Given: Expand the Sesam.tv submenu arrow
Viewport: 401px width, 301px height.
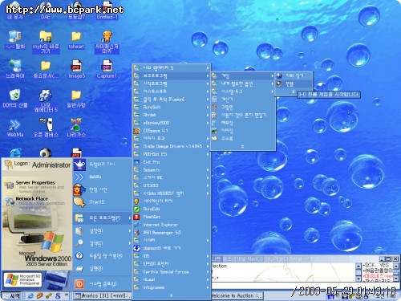Looking at the screenshot, I should click(x=208, y=170).
